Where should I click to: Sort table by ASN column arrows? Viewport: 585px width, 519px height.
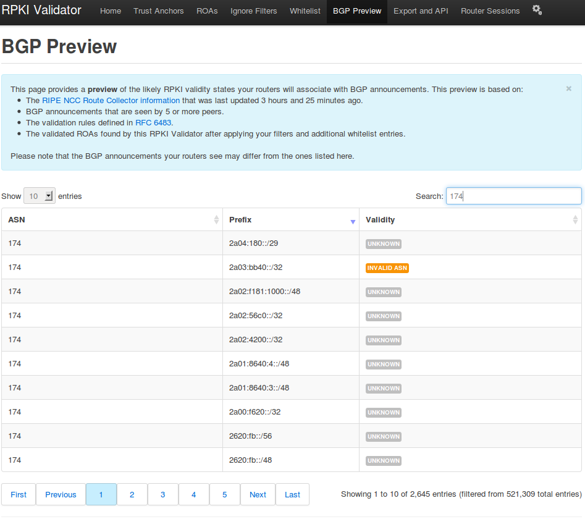(x=216, y=220)
